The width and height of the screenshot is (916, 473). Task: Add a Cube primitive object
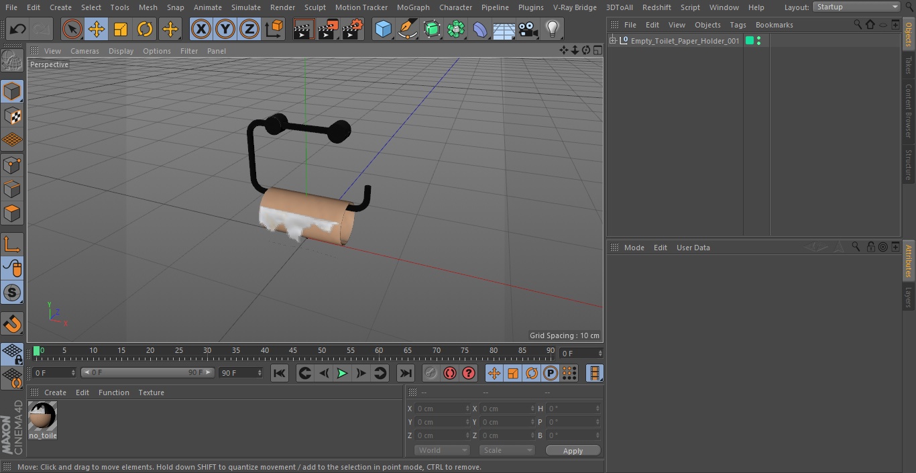(383, 29)
